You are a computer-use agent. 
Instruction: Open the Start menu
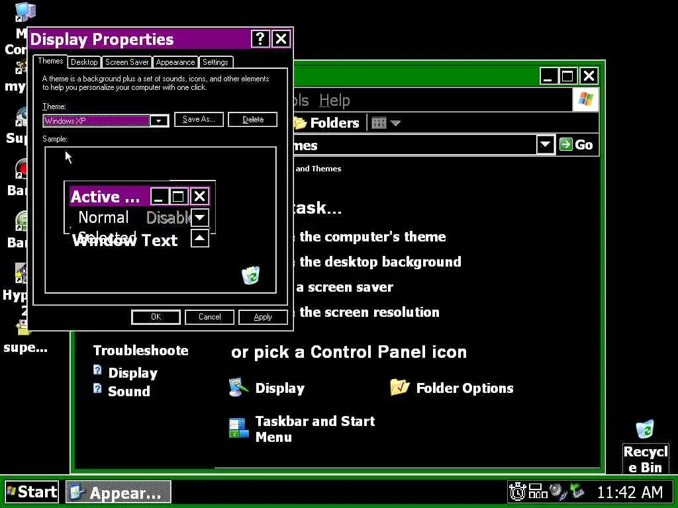[x=32, y=492]
